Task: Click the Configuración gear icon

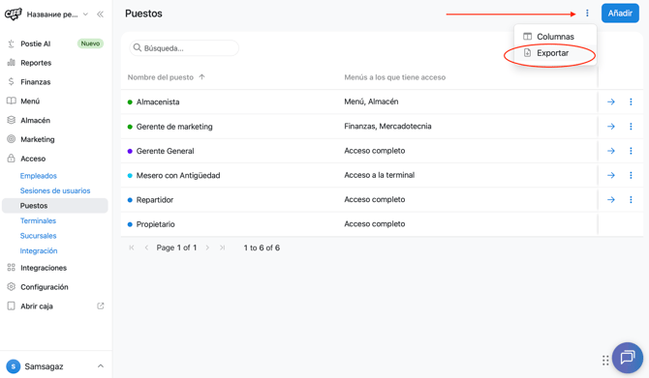Action: pos(12,287)
